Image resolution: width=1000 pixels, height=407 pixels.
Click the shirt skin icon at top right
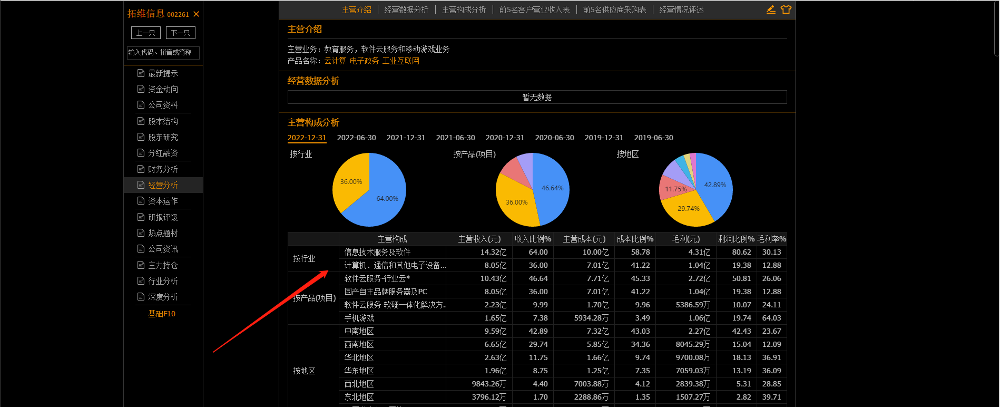click(x=786, y=9)
